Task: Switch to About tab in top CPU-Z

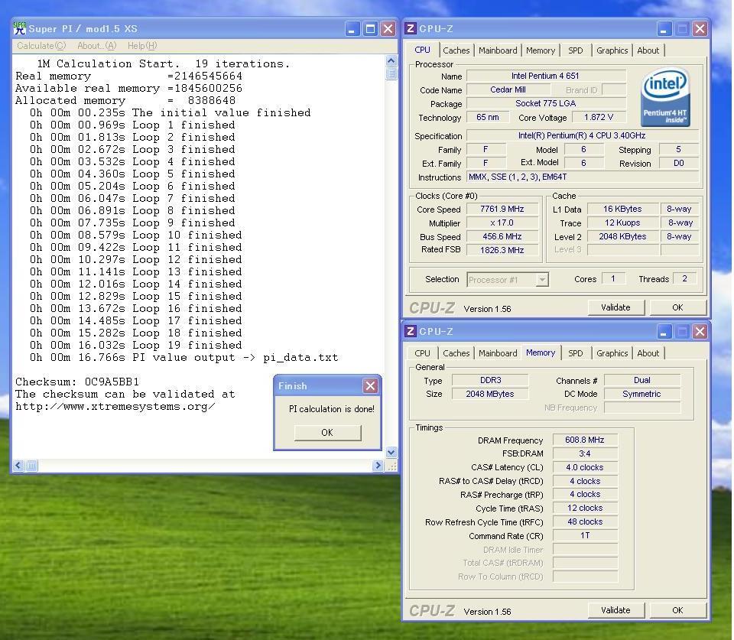Action: 648,50
